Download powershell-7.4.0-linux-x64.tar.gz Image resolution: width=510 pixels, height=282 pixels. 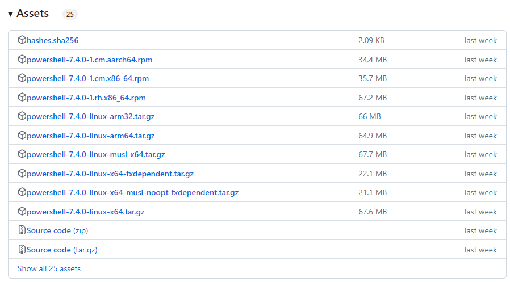(x=86, y=212)
